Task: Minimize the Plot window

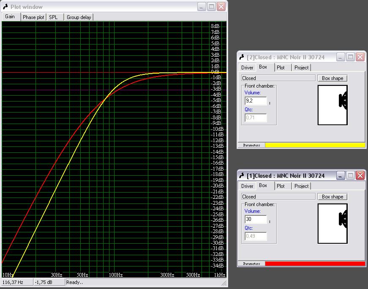Action: [x=201, y=7]
